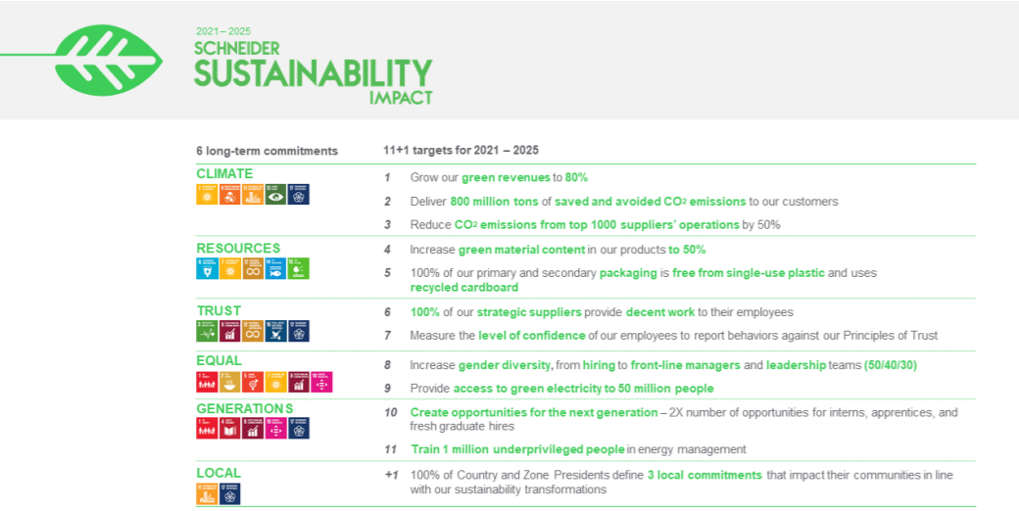
Task: Click the infinity loop icon in the RESOURCES row
Action: click(253, 268)
